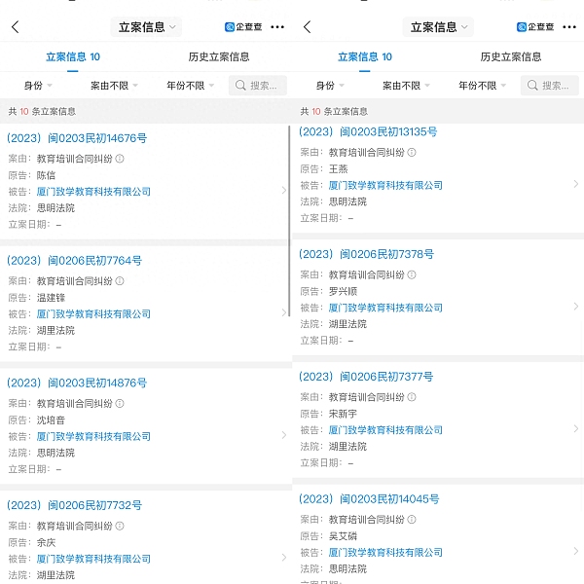584x584 pixels.
Task: Tap the info icon for case 闽0203民初14676号
Action: coord(120,159)
